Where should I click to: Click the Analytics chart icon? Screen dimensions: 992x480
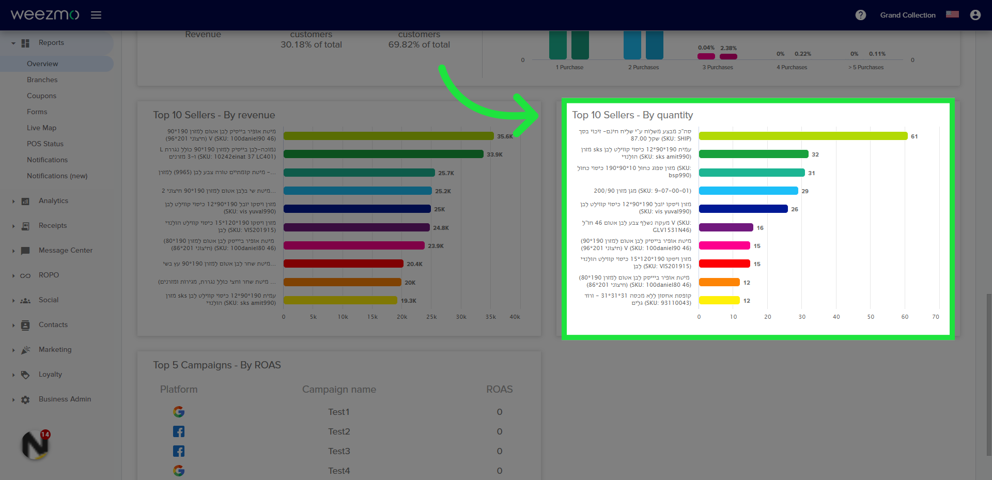[25, 201]
